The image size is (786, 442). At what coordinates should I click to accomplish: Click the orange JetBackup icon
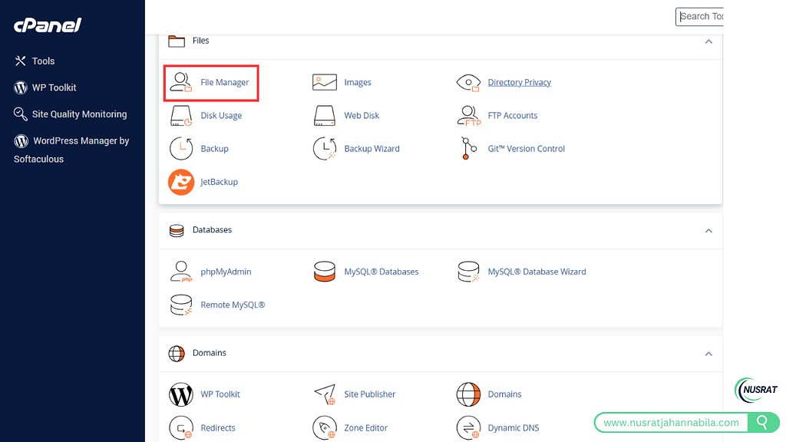tap(181, 182)
